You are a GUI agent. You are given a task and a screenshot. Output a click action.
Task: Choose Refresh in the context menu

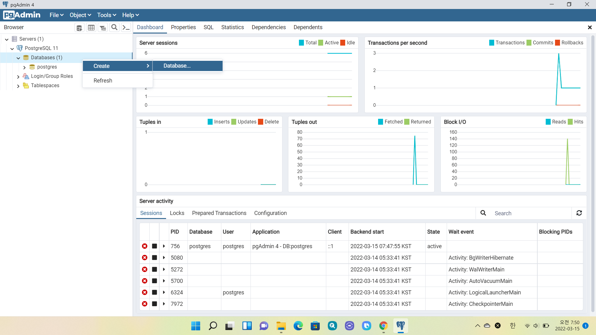click(x=103, y=80)
